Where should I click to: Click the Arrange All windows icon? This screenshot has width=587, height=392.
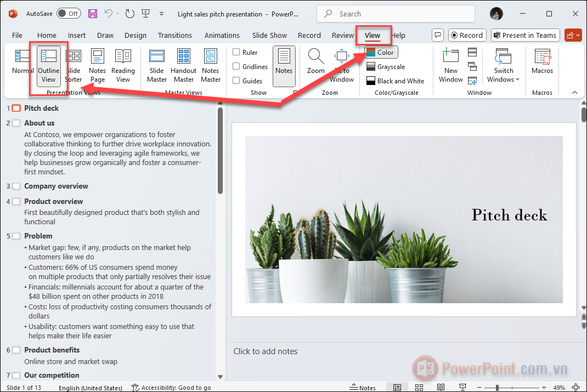click(472, 52)
